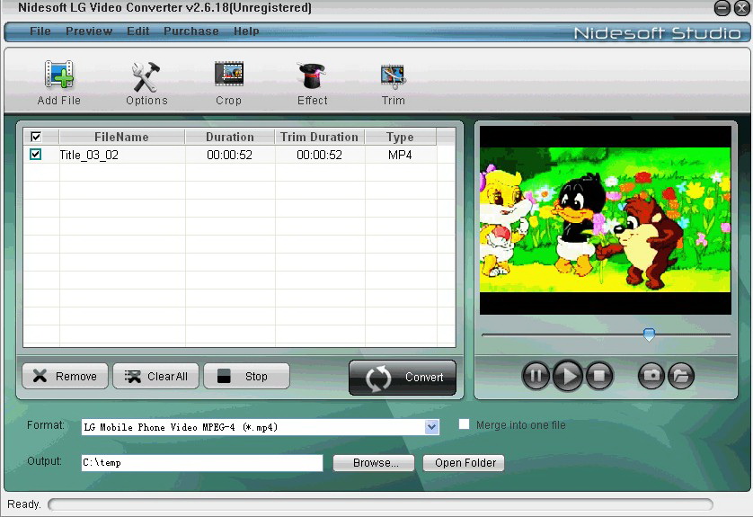Open the Edit menu
This screenshot has height=517, width=753.
pyautogui.click(x=137, y=31)
